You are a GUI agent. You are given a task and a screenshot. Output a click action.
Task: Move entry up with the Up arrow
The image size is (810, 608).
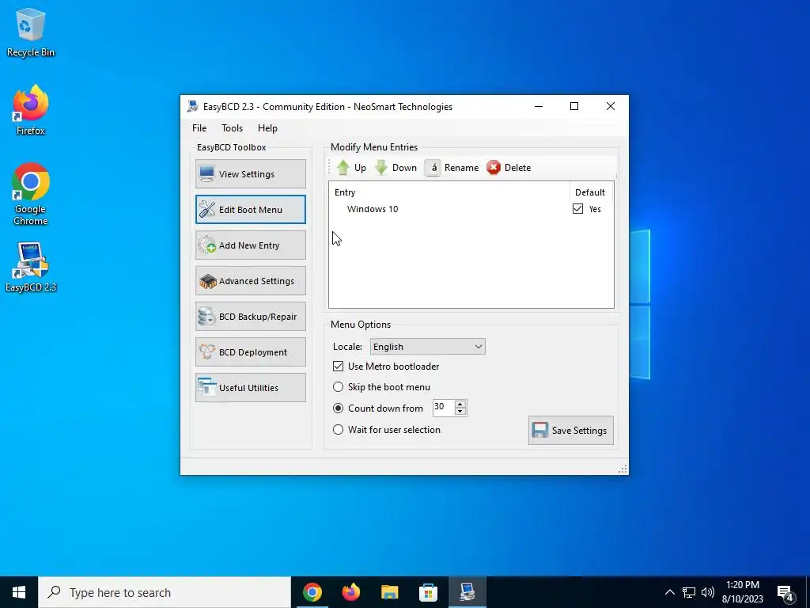(x=351, y=168)
